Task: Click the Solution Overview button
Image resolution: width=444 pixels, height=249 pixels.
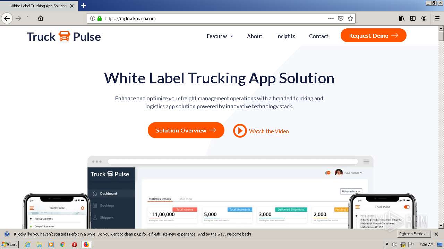Action: click(x=186, y=130)
